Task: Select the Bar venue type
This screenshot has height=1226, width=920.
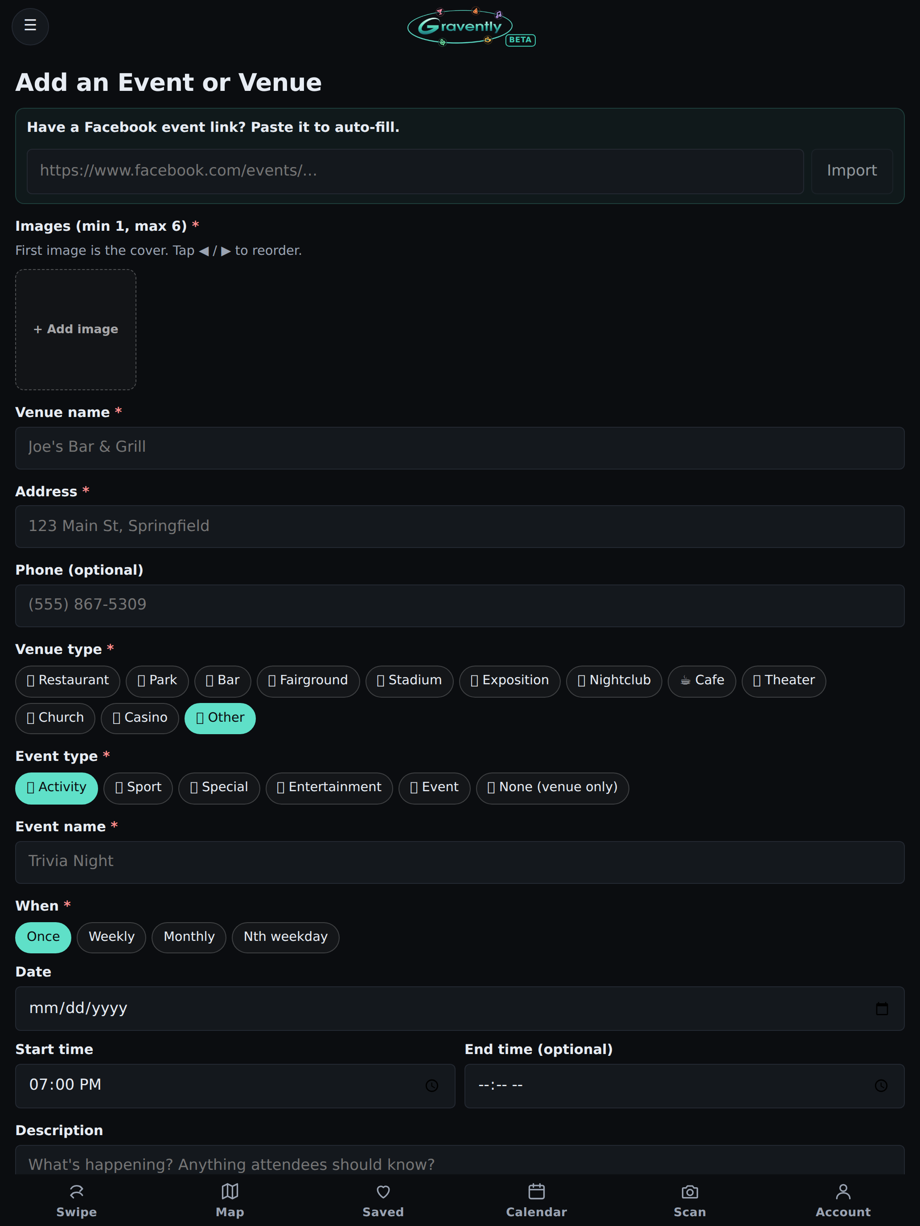Action: pyautogui.click(x=222, y=681)
